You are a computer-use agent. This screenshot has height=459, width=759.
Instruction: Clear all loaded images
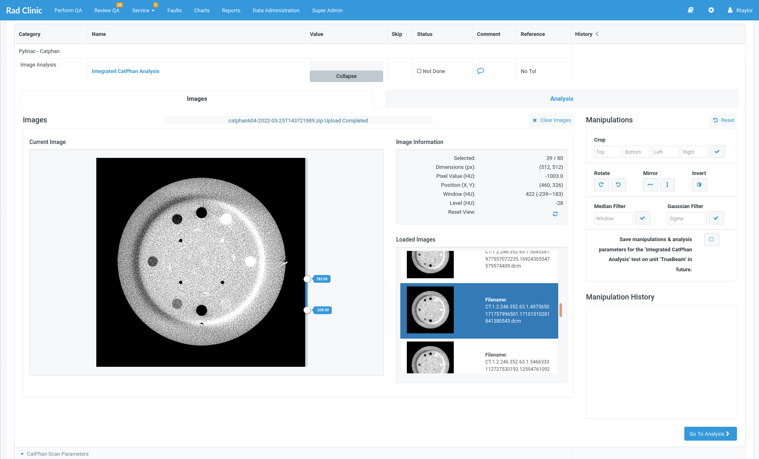(x=551, y=120)
